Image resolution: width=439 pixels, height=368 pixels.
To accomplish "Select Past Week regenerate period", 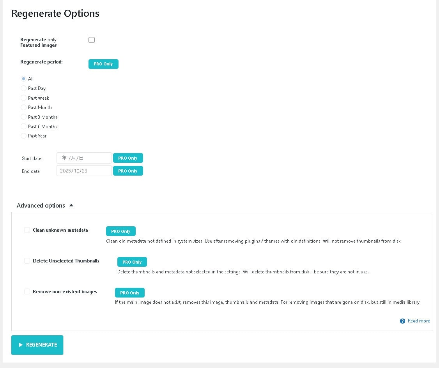I will click(x=23, y=98).
